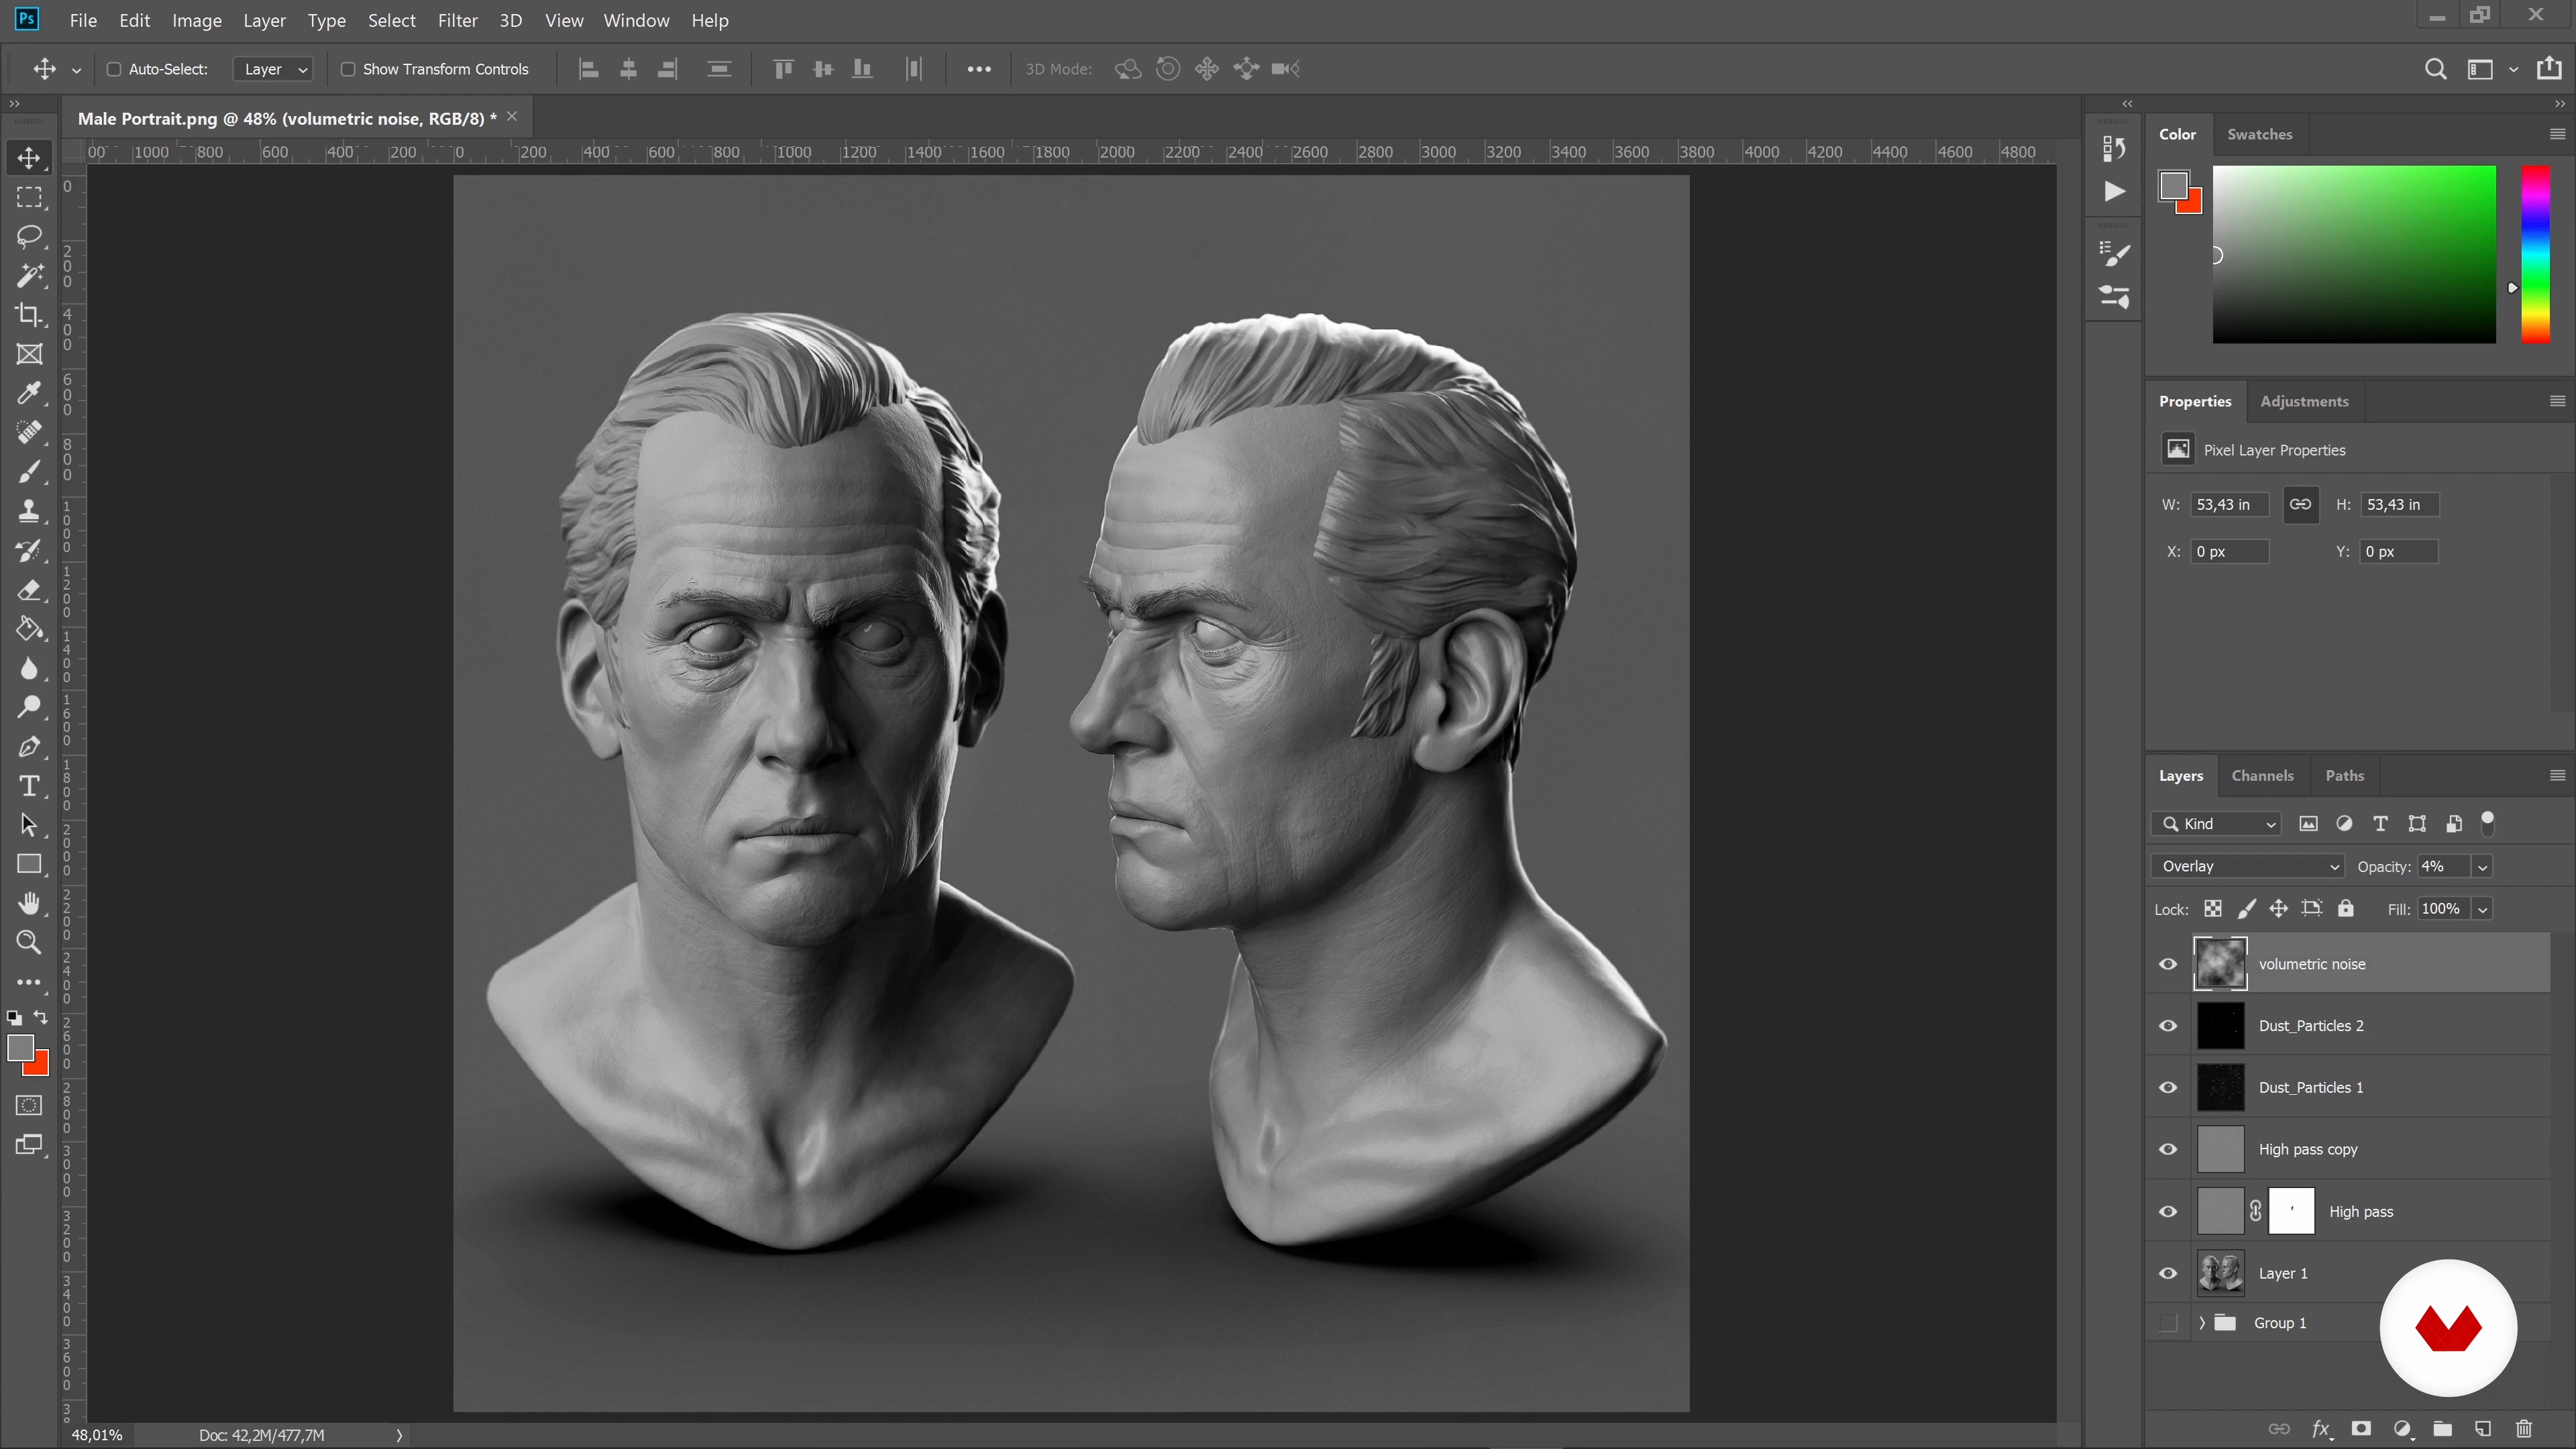Click the Properties width input field
2576x1449 pixels.
coord(2229,504)
